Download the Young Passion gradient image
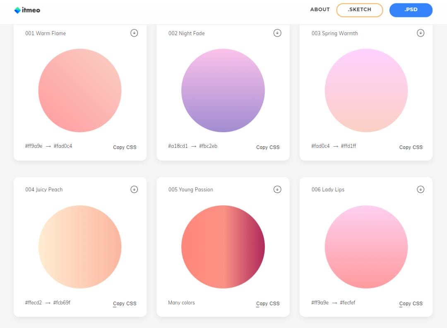The height and width of the screenshot is (328, 447). pos(277,189)
